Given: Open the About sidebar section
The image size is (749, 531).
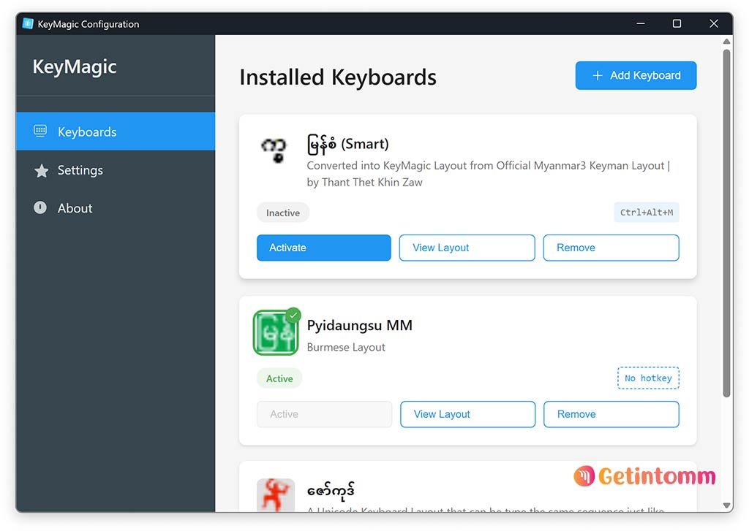Looking at the screenshot, I should 116,208.
